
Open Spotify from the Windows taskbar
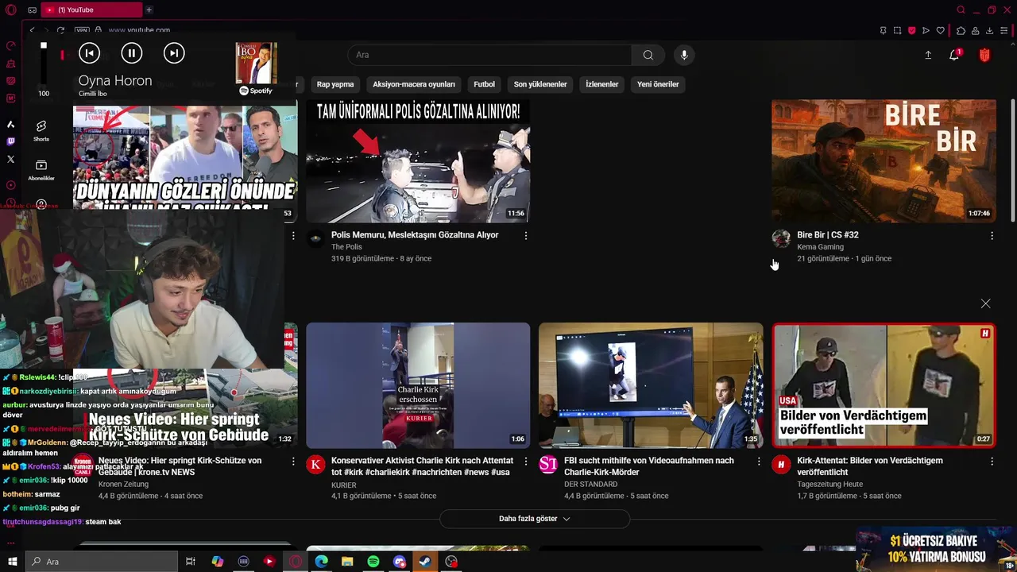tap(373, 562)
